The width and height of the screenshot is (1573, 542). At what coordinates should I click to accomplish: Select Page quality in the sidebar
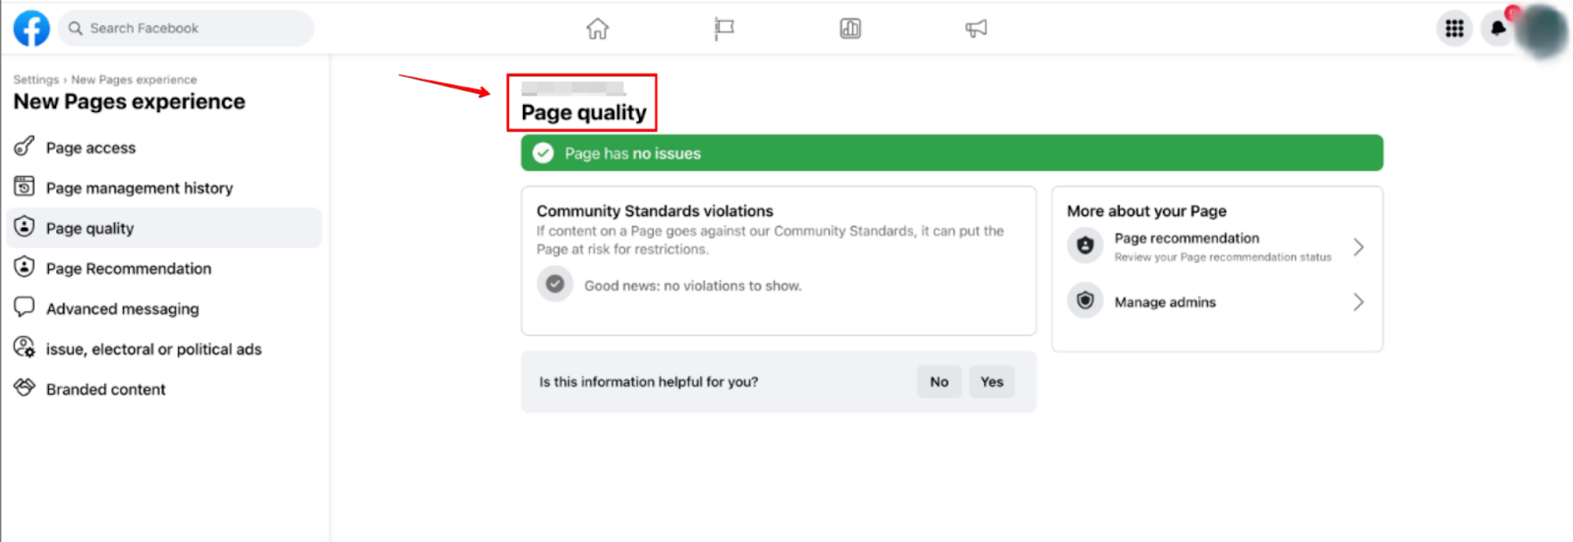(89, 229)
